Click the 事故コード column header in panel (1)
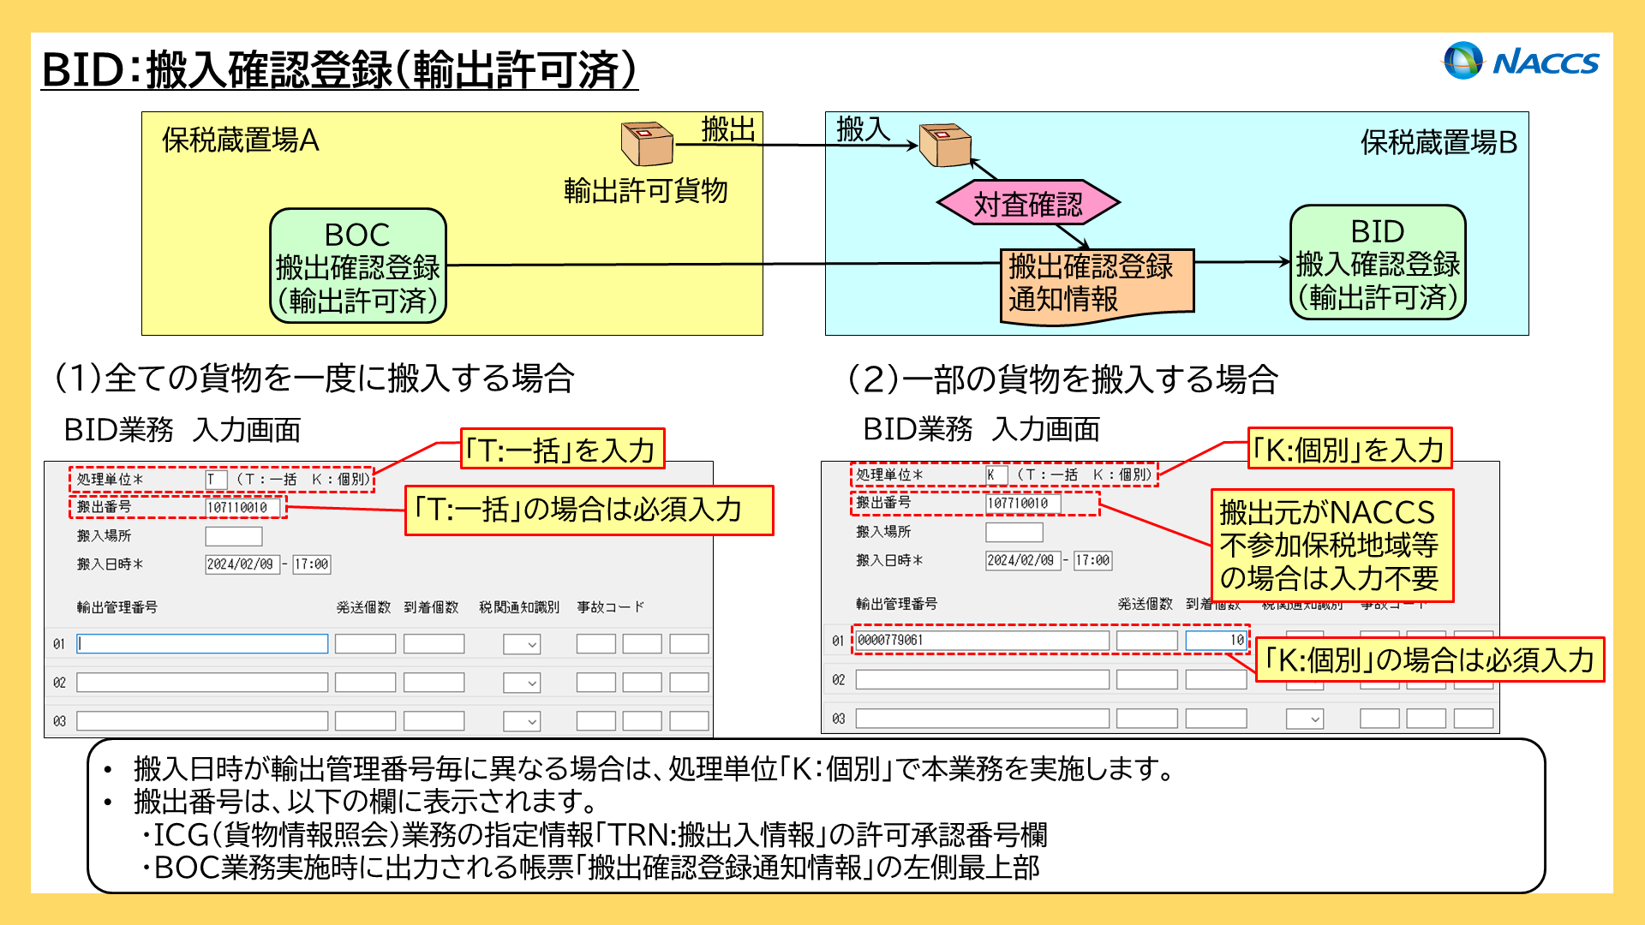This screenshot has height=925, width=1645. [610, 607]
